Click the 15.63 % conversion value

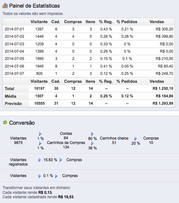click(x=50, y=160)
